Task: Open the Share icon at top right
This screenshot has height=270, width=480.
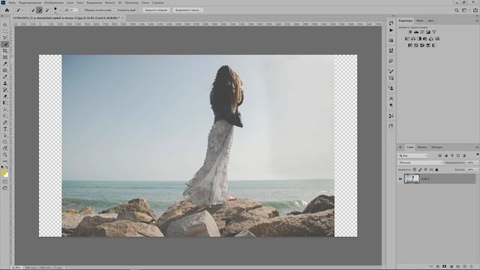Action: pyautogui.click(x=475, y=10)
